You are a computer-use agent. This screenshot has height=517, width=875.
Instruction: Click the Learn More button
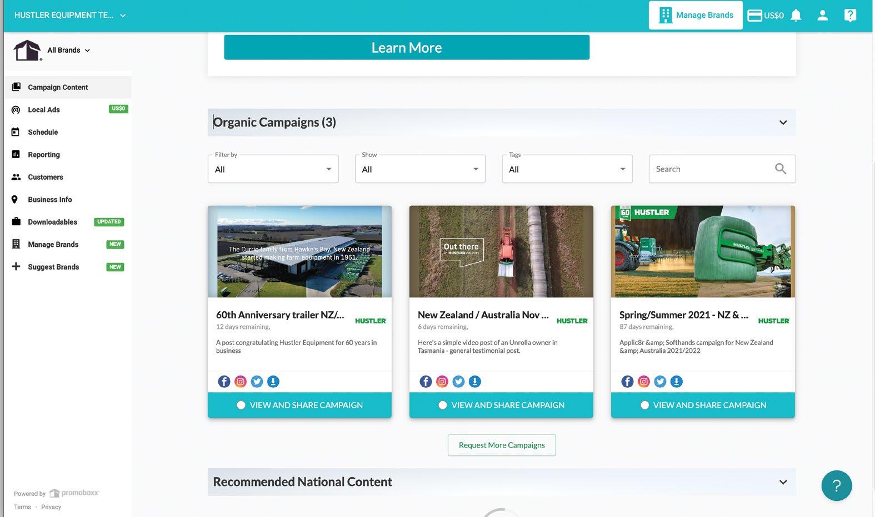[x=407, y=47]
